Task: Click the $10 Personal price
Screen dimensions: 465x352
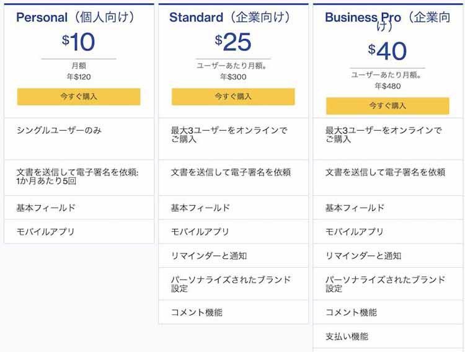Action: (79, 42)
